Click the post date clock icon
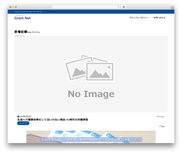Screen dimensions: 182x154 (18, 117)
